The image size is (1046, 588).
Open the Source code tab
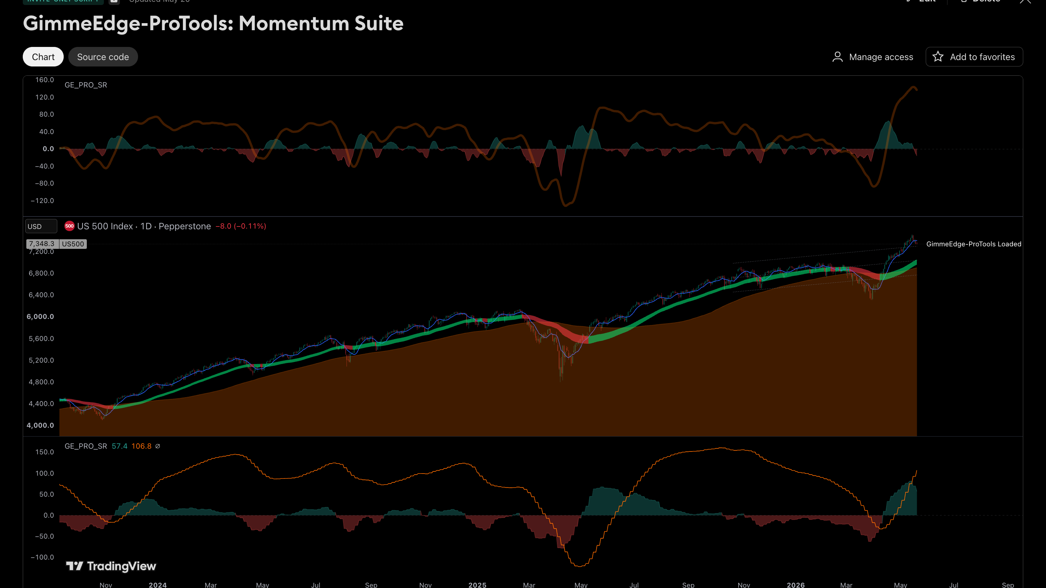(103, 57)
